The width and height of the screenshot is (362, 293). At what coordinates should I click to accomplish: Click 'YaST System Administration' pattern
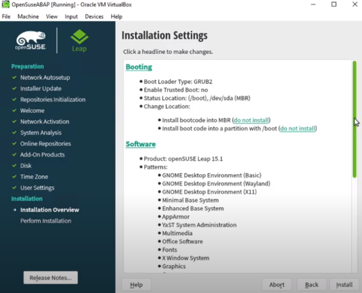coord(200,225)
